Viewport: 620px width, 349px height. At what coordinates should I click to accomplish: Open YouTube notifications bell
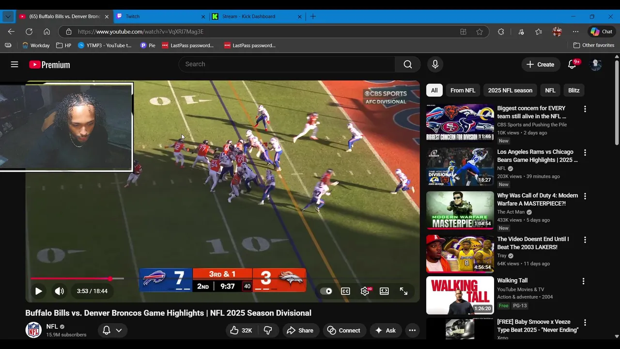[572, 64]
